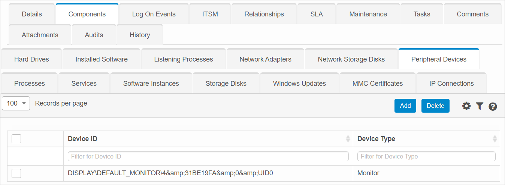
Task: Focus the Filter for Device Type field
Action: pos(426,156)
